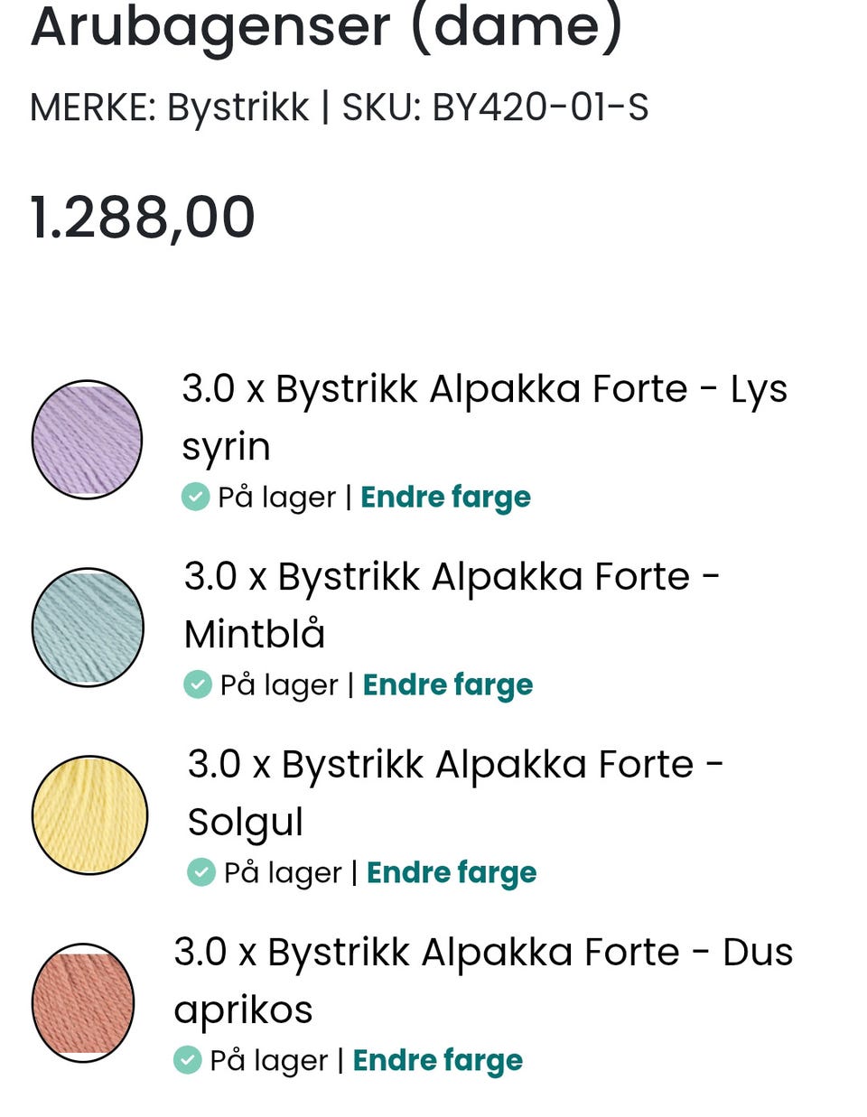Open Endre farge for Lys syrin yarn
This screenshot has width=867, height=1117.
(x=445, y=497)
